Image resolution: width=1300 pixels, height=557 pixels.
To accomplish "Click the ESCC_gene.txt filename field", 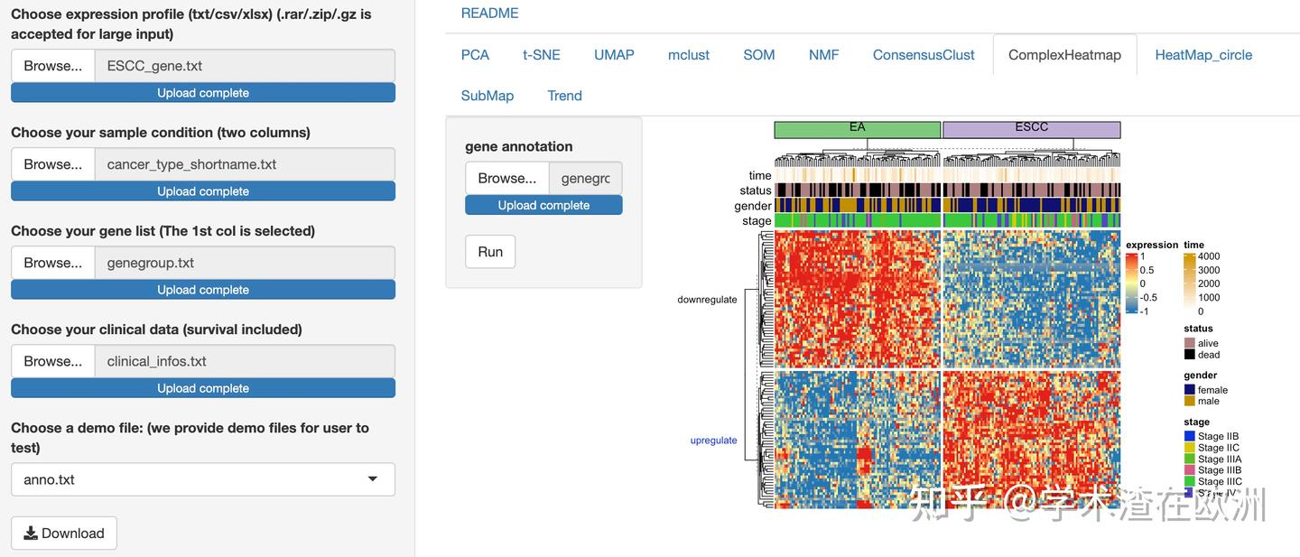I will click(x=245, y=66).
